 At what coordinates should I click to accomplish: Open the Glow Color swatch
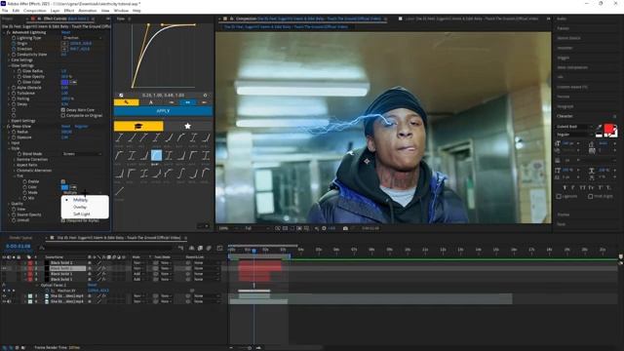(64, 82)
